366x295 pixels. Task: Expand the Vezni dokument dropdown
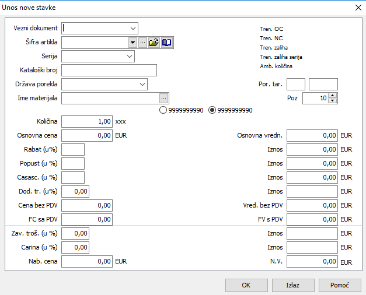132,28
